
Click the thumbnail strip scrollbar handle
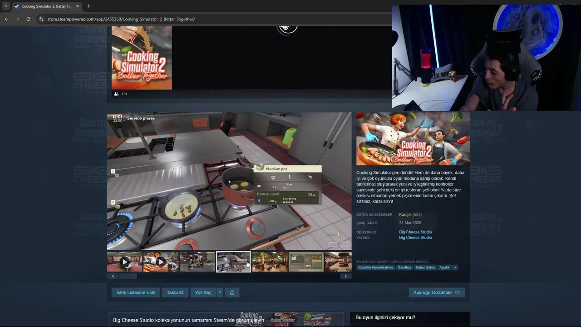[128, 276]
